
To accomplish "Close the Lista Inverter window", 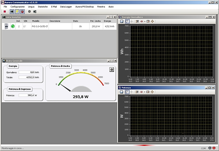I will pyautogui.click(x=115, y=17).
